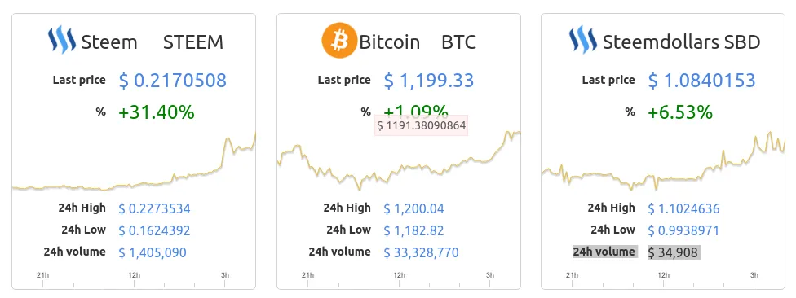
Task: Click the orange Bitcoin logo icon
Action: tap(339, 40)
